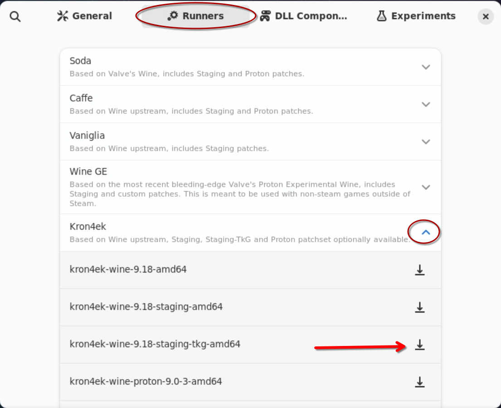
Task: Download kron4ek-wine-9.18-amd64 runner
Action: (x=420, y=270)
